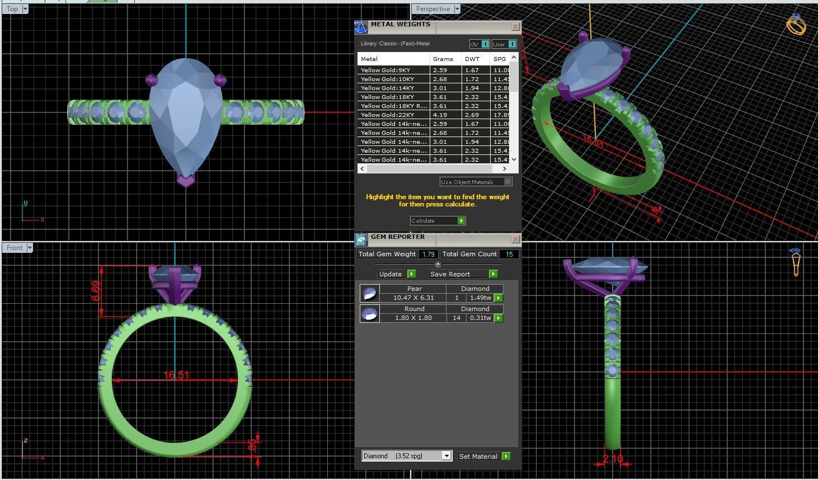
Task: Select the Yellow Gold:9KY row
Action: [434, 70]
